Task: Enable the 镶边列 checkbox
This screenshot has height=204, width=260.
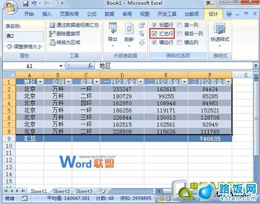Action: pos(179,43)
